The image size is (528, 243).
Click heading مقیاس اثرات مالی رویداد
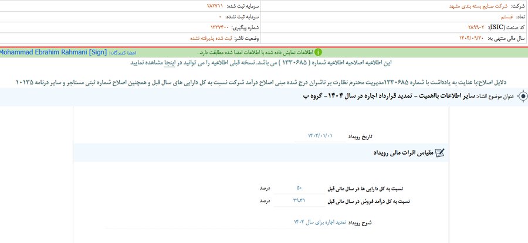tap(402, 153)
